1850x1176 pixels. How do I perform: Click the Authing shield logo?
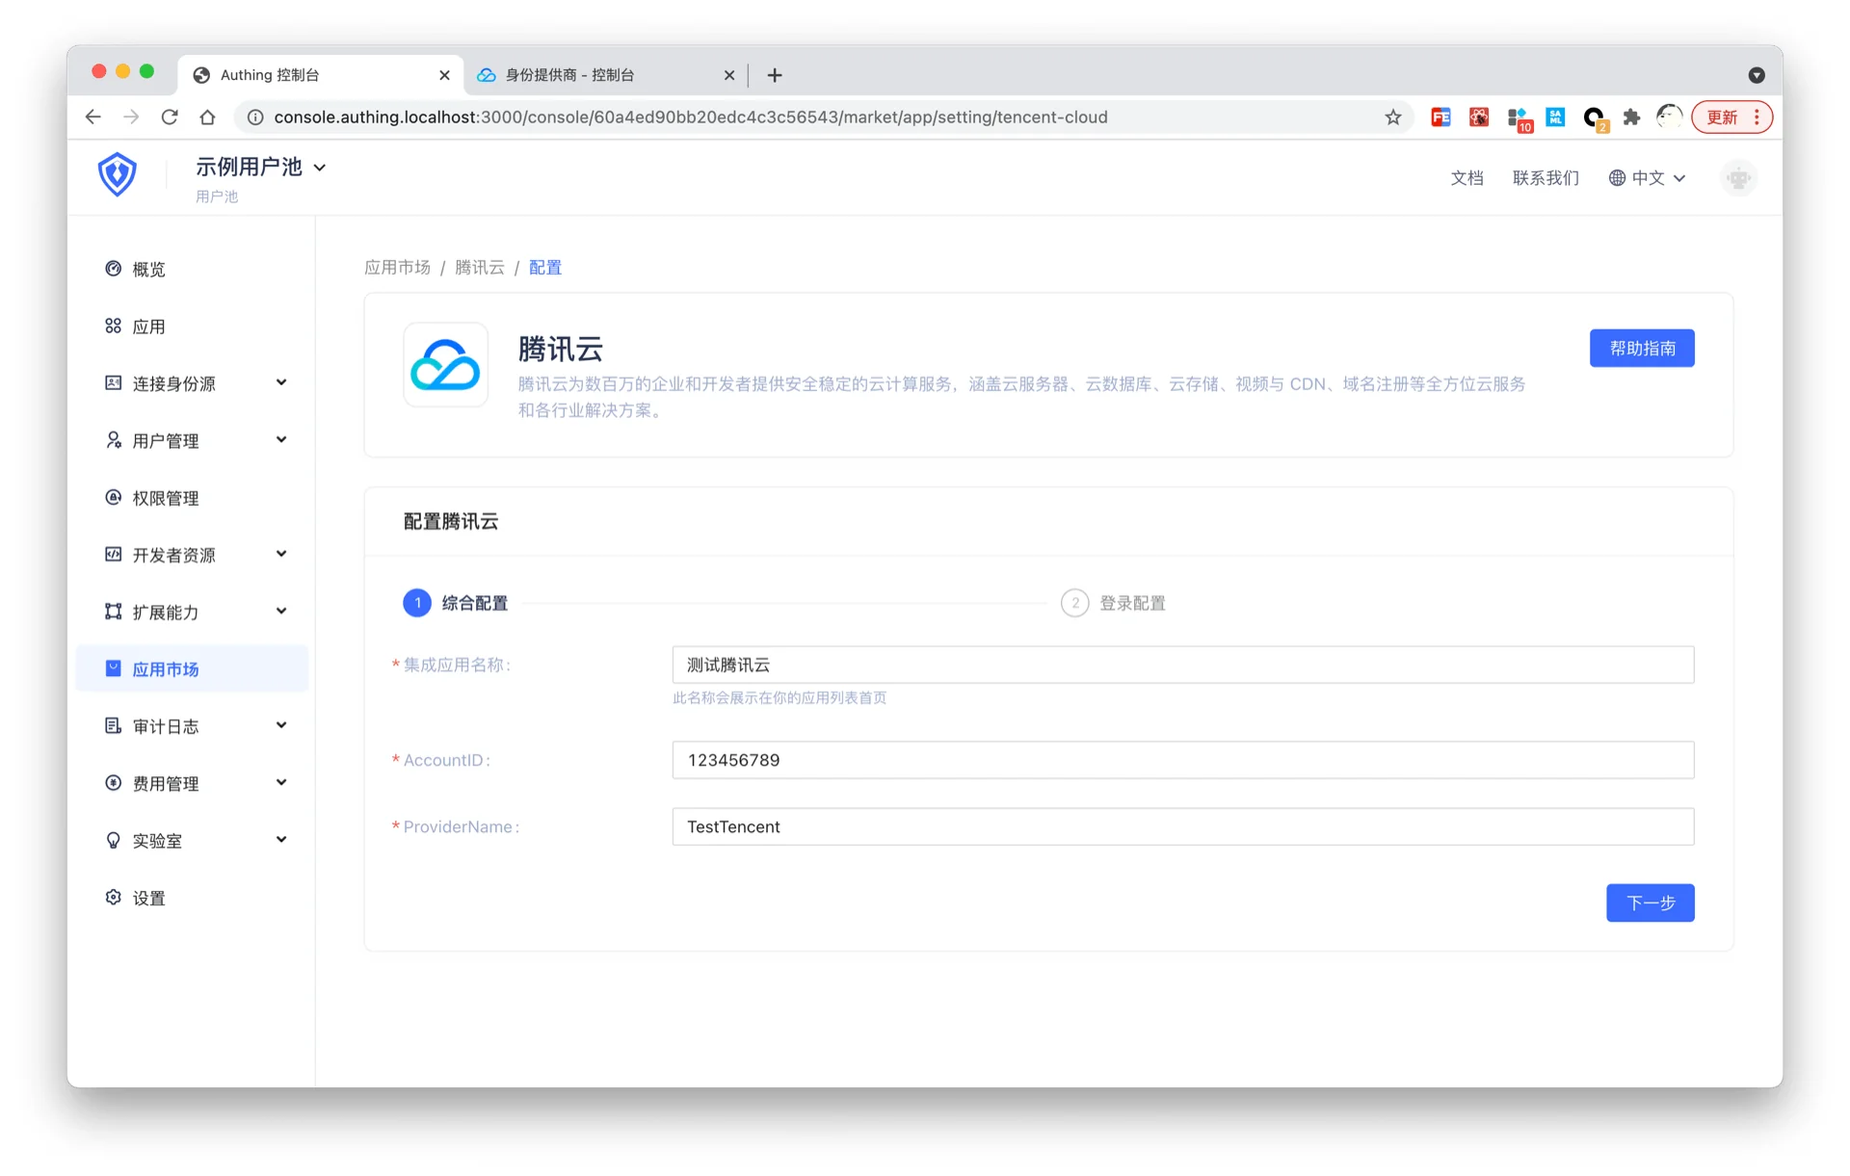point(117,174)
